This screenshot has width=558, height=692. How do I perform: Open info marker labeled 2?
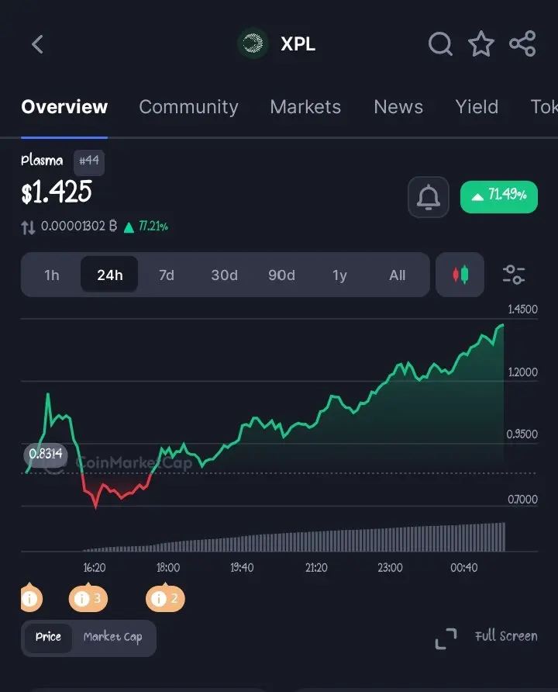165,597
